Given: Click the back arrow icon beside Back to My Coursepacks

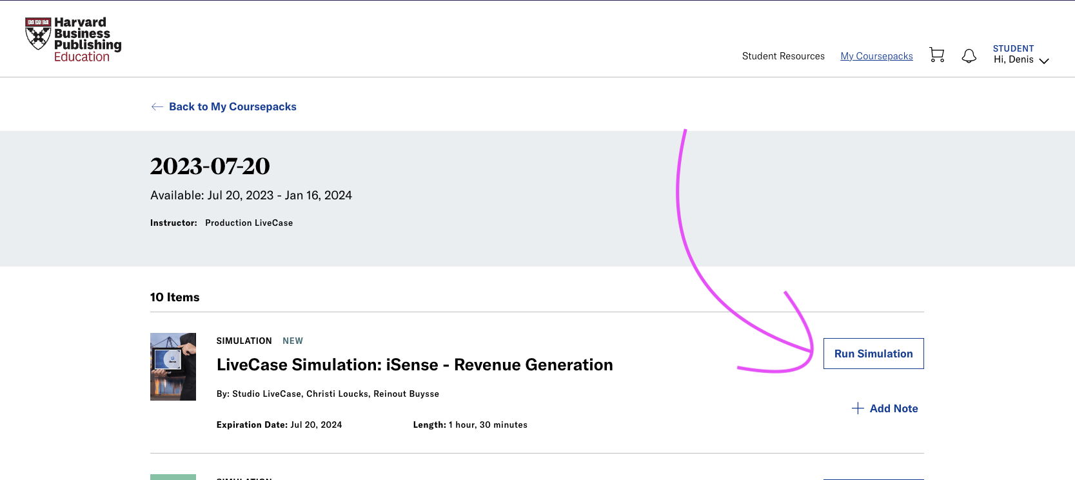Looking at the screenshot, I should [157, 106].
